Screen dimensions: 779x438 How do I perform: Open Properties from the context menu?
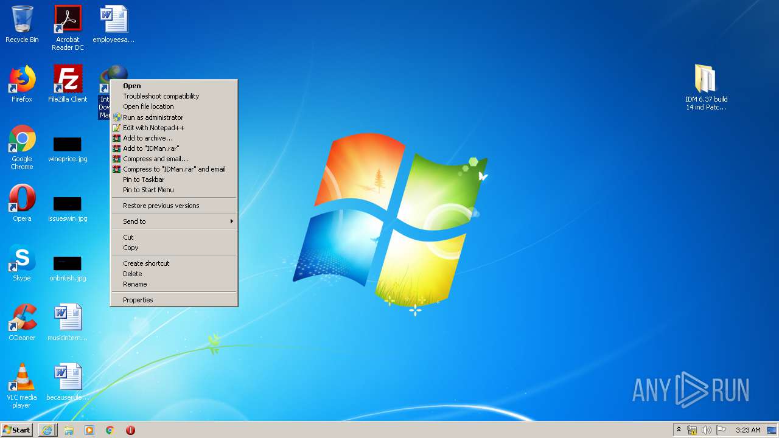coord(174,300)
